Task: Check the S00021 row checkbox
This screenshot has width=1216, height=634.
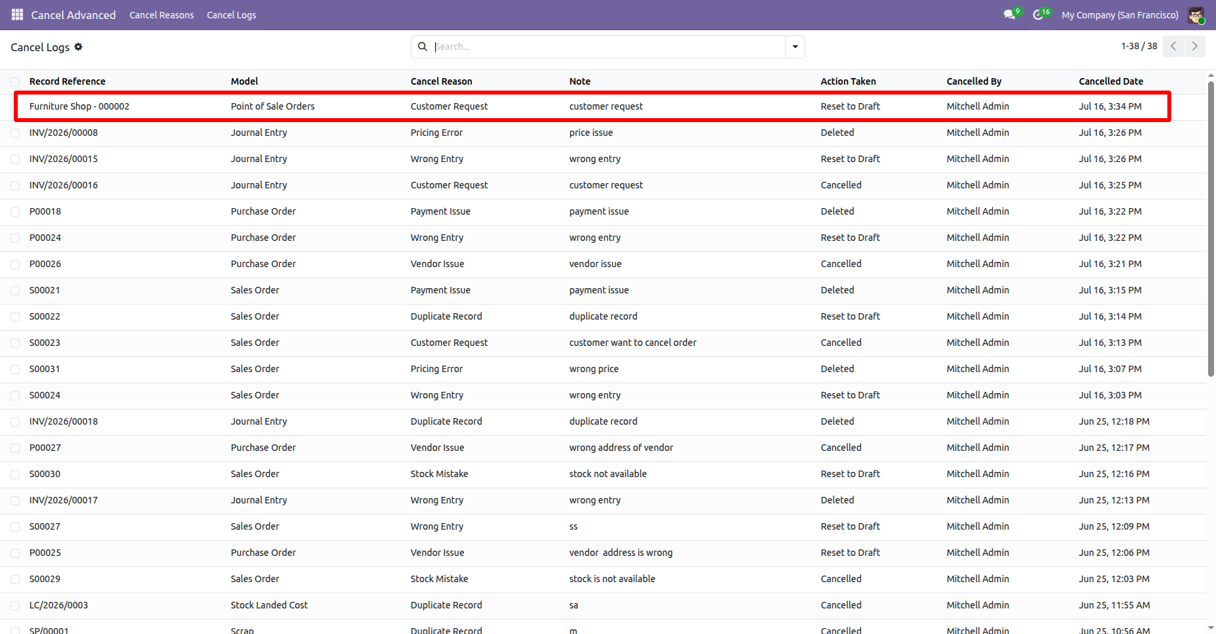Action: [15, 290]
